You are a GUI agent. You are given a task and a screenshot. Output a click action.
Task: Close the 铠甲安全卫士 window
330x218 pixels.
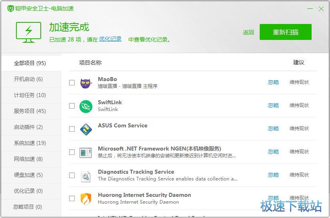(x=321, y=9)
